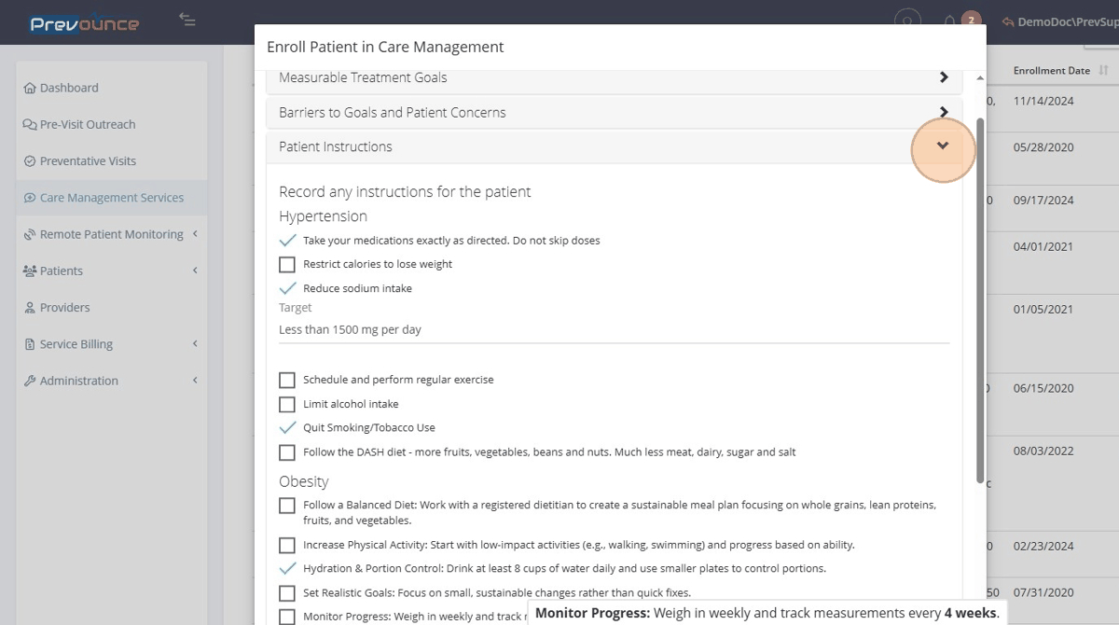
Task: Collapse the Patient Instructions section
Action: coord(943,146)
